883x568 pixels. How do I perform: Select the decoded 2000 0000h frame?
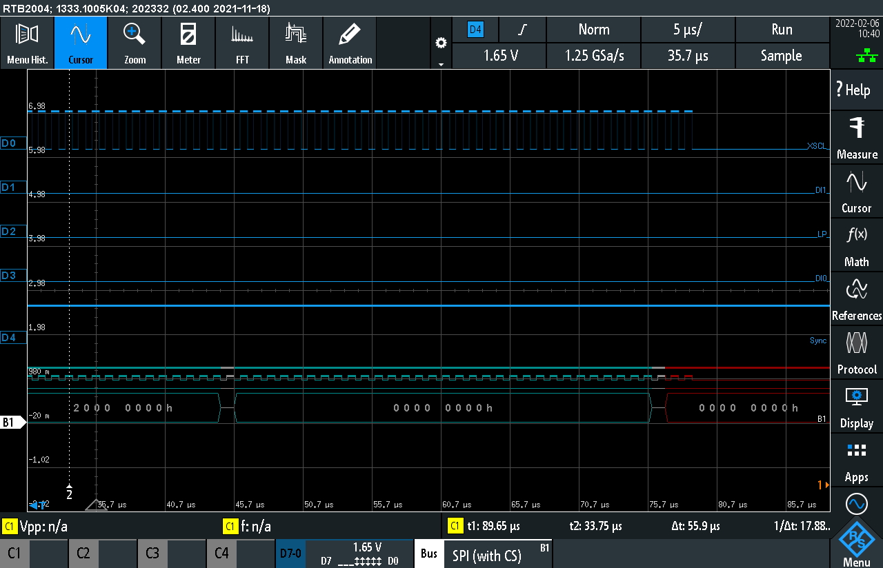(123, 408)
